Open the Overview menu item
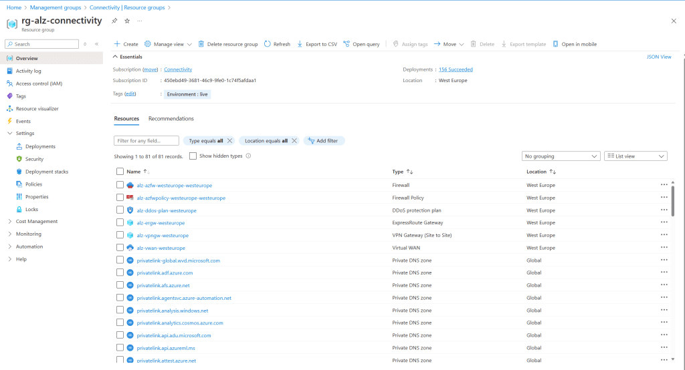This screenshot has height=370, width=685. coord(27,58)
